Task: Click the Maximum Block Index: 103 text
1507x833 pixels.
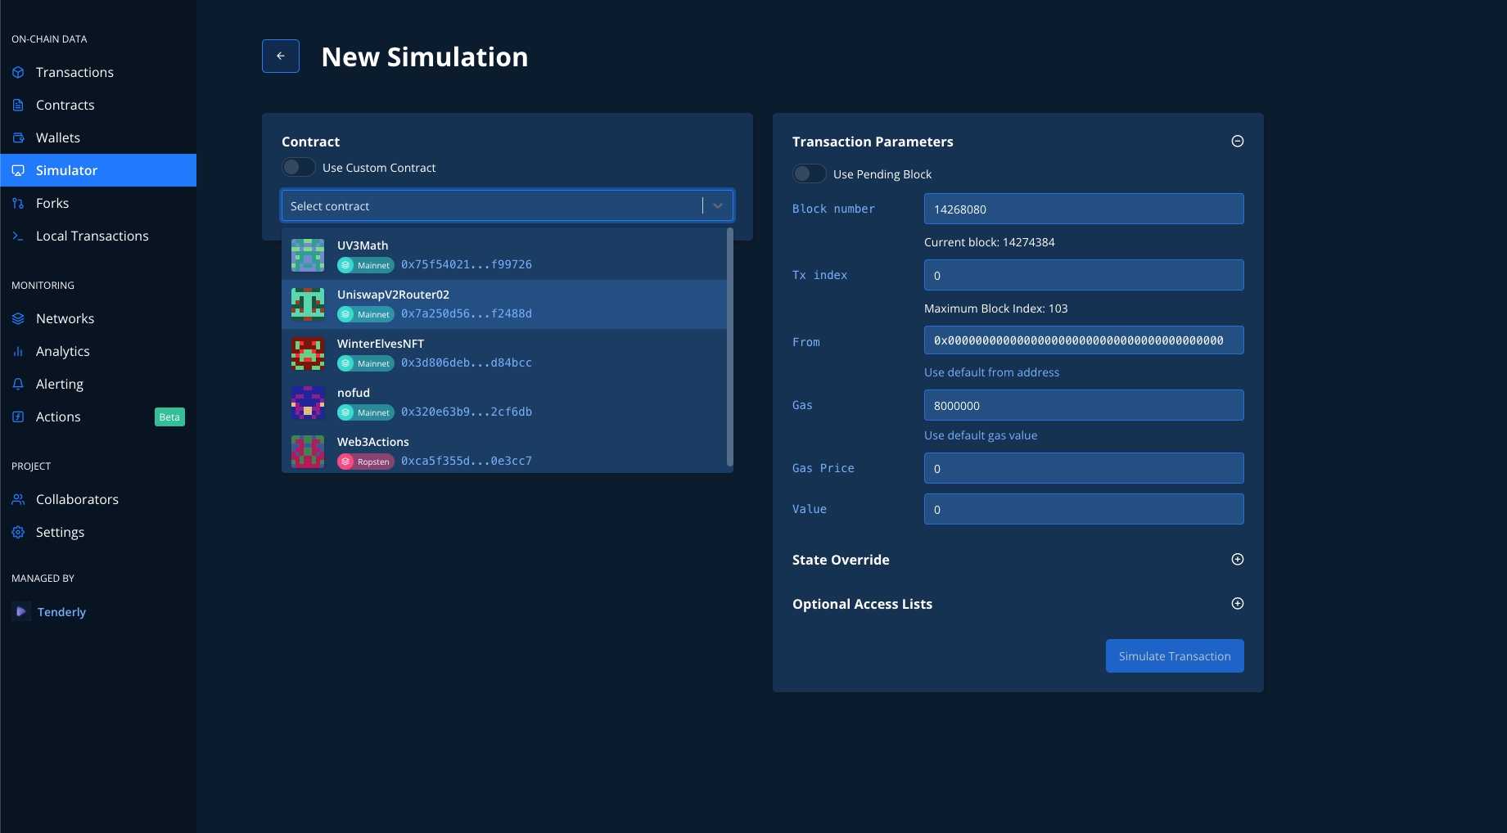Action: tap(996, 308)
